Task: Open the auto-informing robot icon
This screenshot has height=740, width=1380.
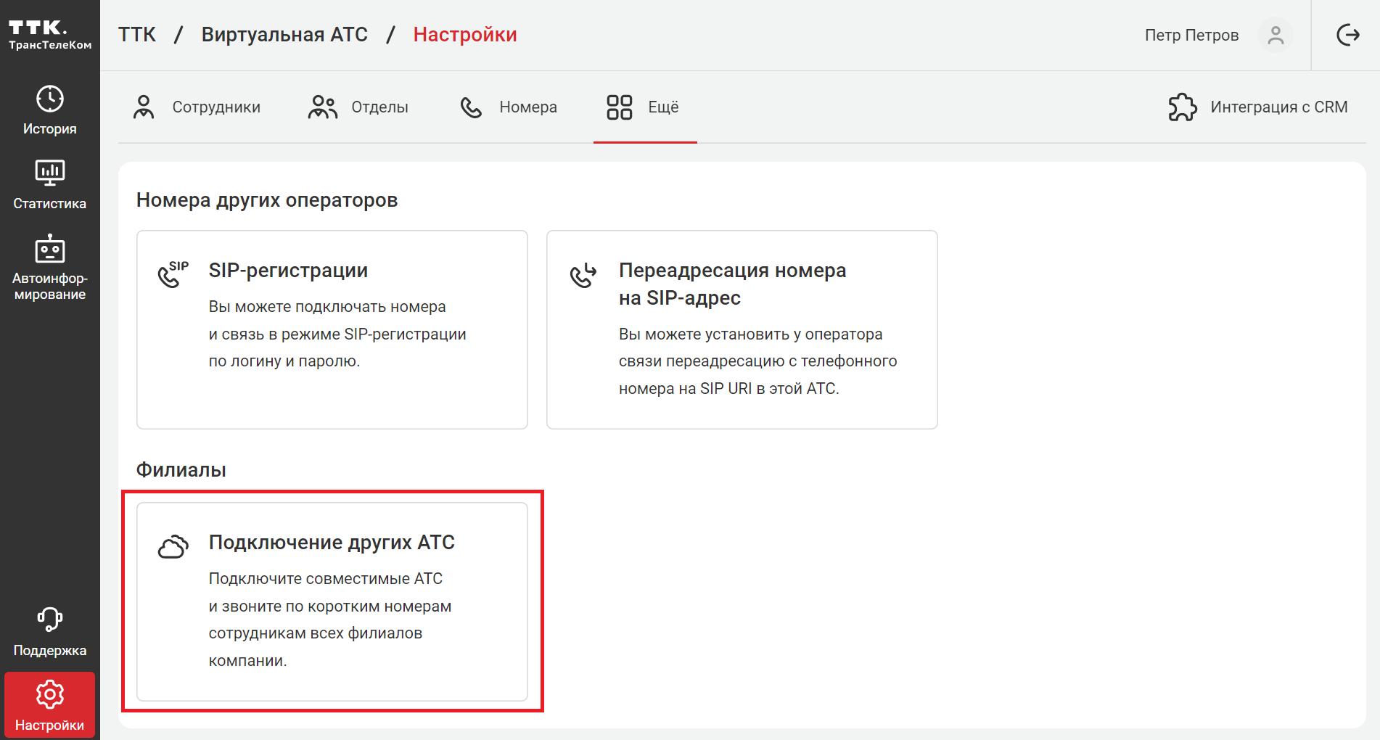Action: 49,249
